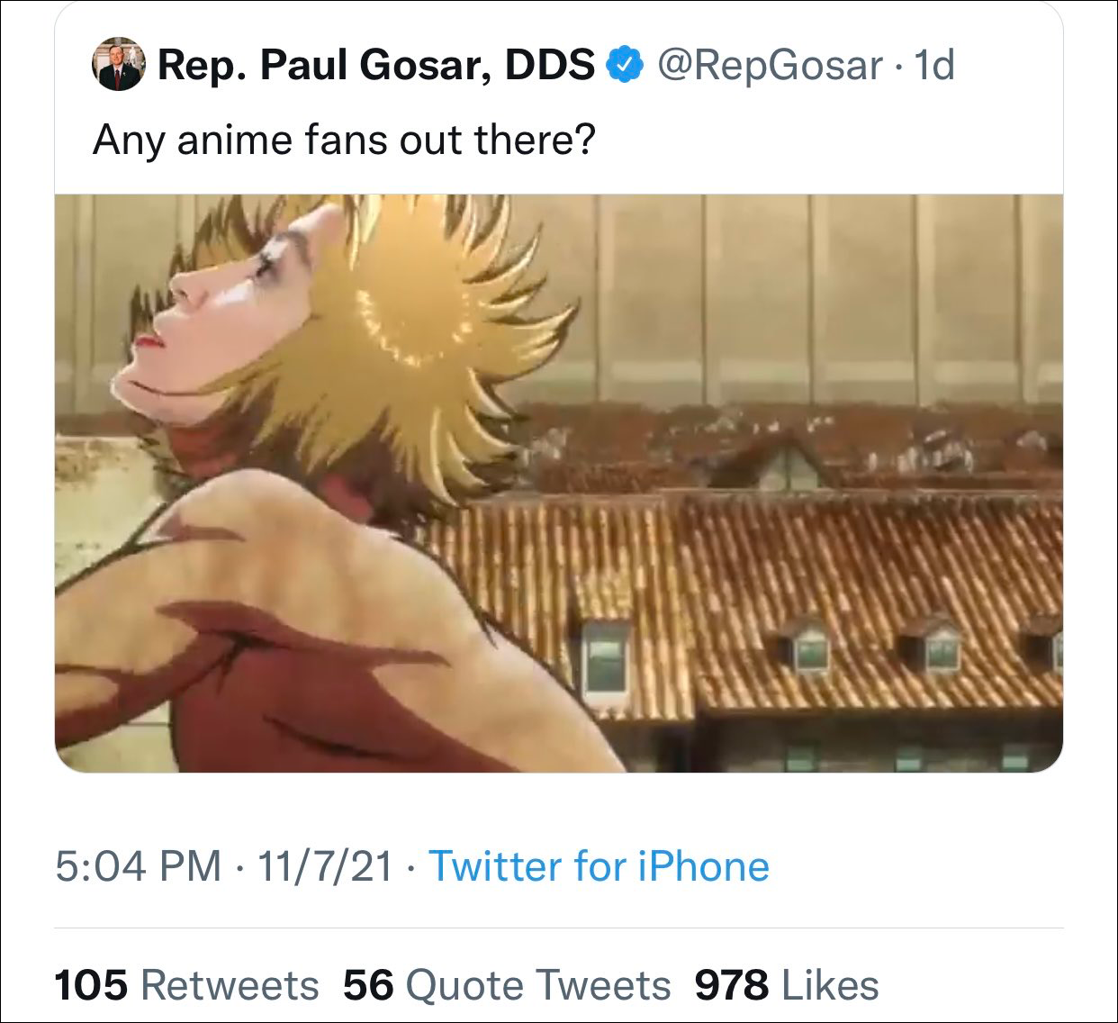Click the number 978 in the likes count
The image size is (1118, 1023).
[731, 985]
